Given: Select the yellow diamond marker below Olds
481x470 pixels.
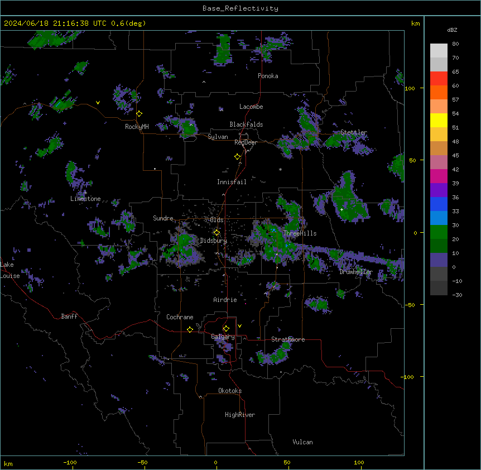Looking at the screenshot, I should coord(217,233).
